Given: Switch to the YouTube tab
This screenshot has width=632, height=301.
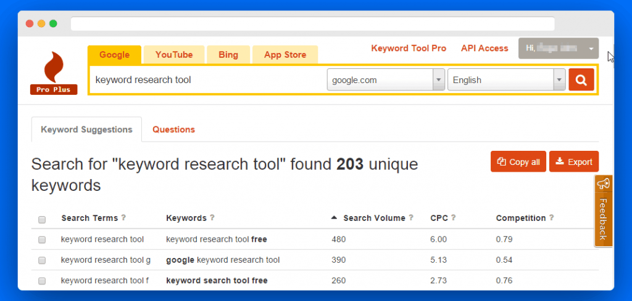Looking at the screenshot, I should point(174,55).
